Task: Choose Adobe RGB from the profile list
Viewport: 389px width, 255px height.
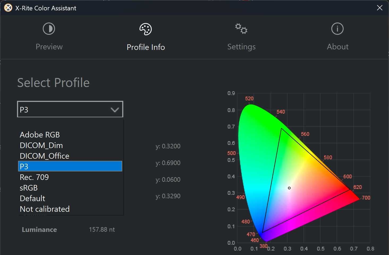Action: click(70, 135)
